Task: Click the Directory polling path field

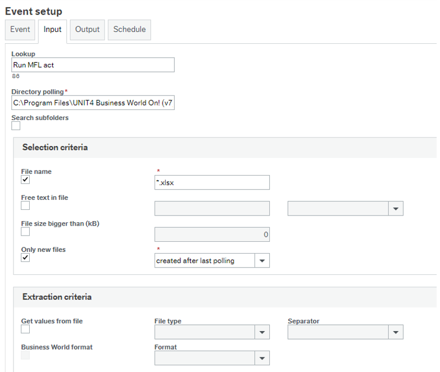Action: tap(93, 103)
